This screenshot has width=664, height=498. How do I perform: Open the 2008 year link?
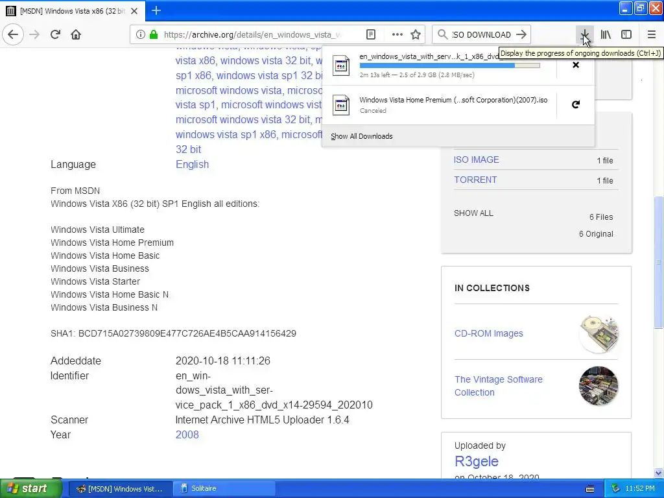point(187,434)
